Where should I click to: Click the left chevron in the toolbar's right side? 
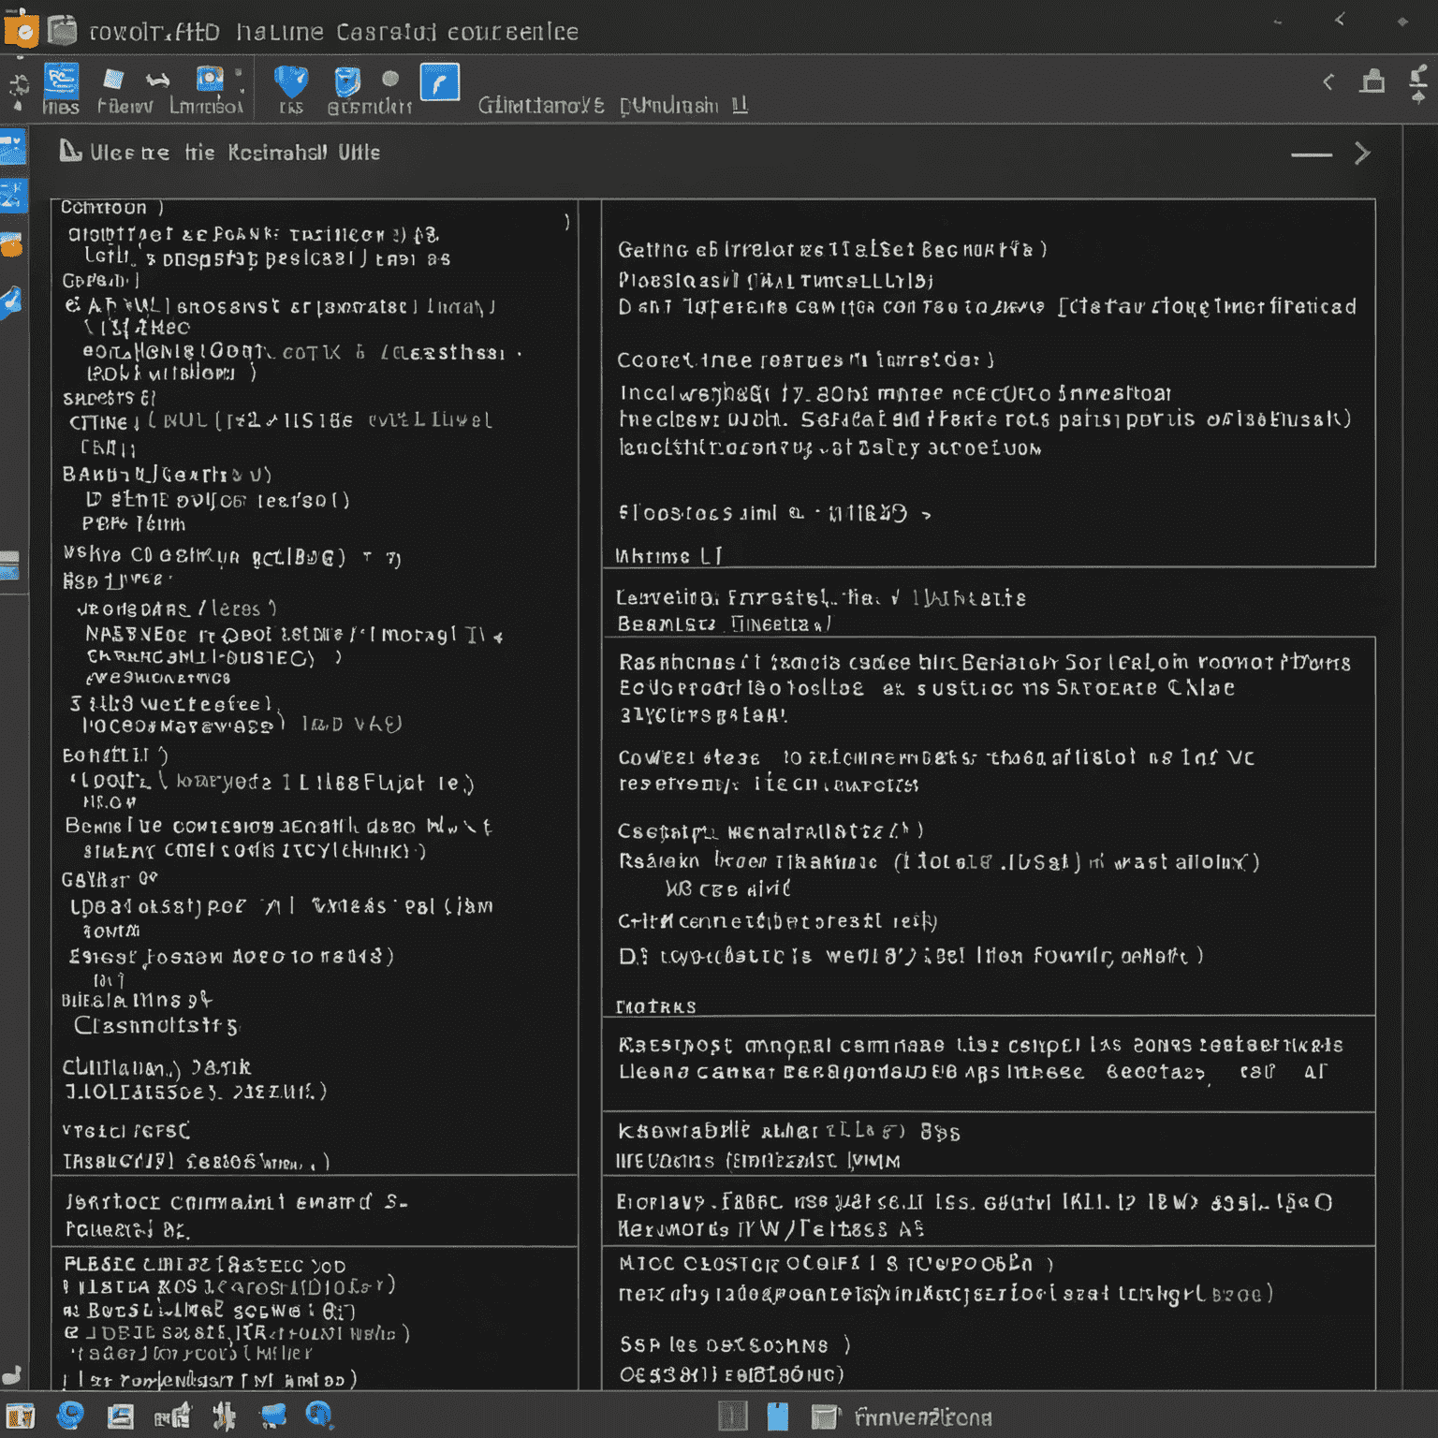[1328, 82]
